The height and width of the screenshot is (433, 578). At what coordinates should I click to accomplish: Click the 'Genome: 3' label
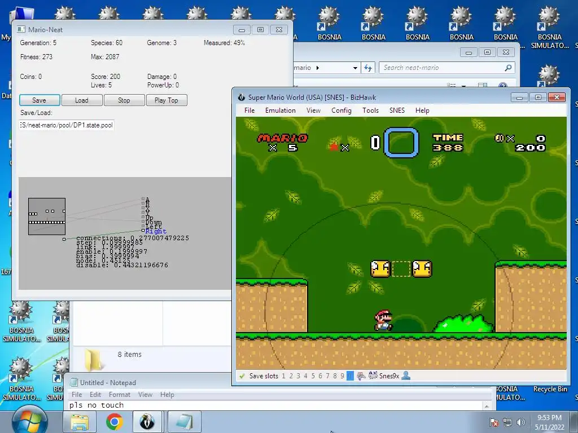pos(162,43)
